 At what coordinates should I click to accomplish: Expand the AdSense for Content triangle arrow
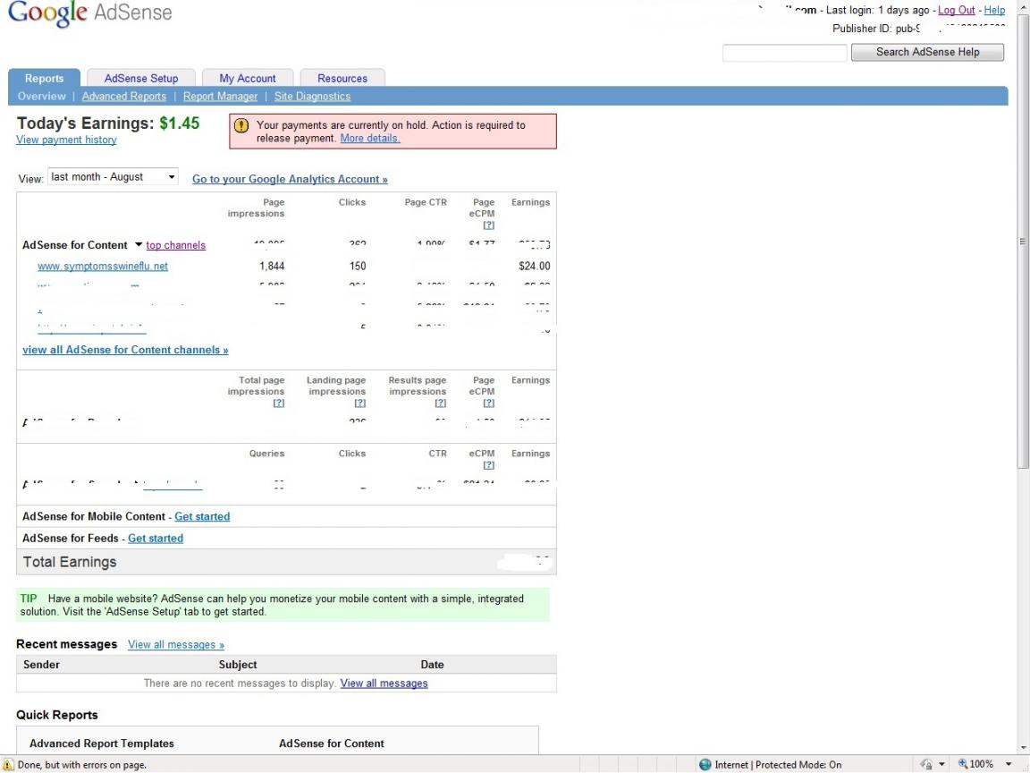coord(139,245)
